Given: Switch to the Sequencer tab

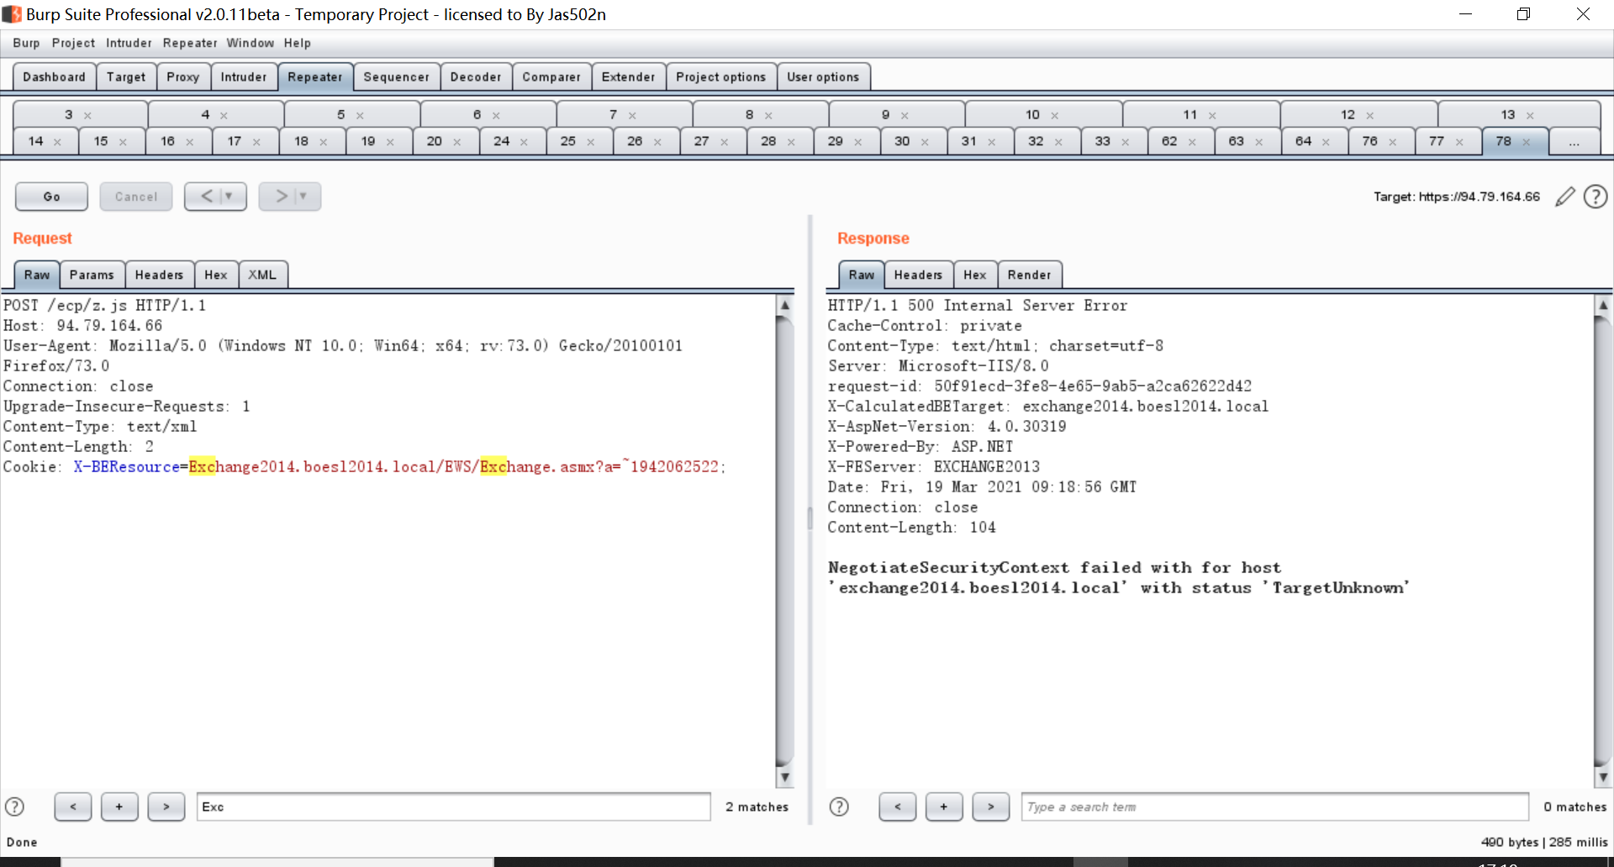Looking at the screenshot, I should pyautogui.click(x=397, y=76).
